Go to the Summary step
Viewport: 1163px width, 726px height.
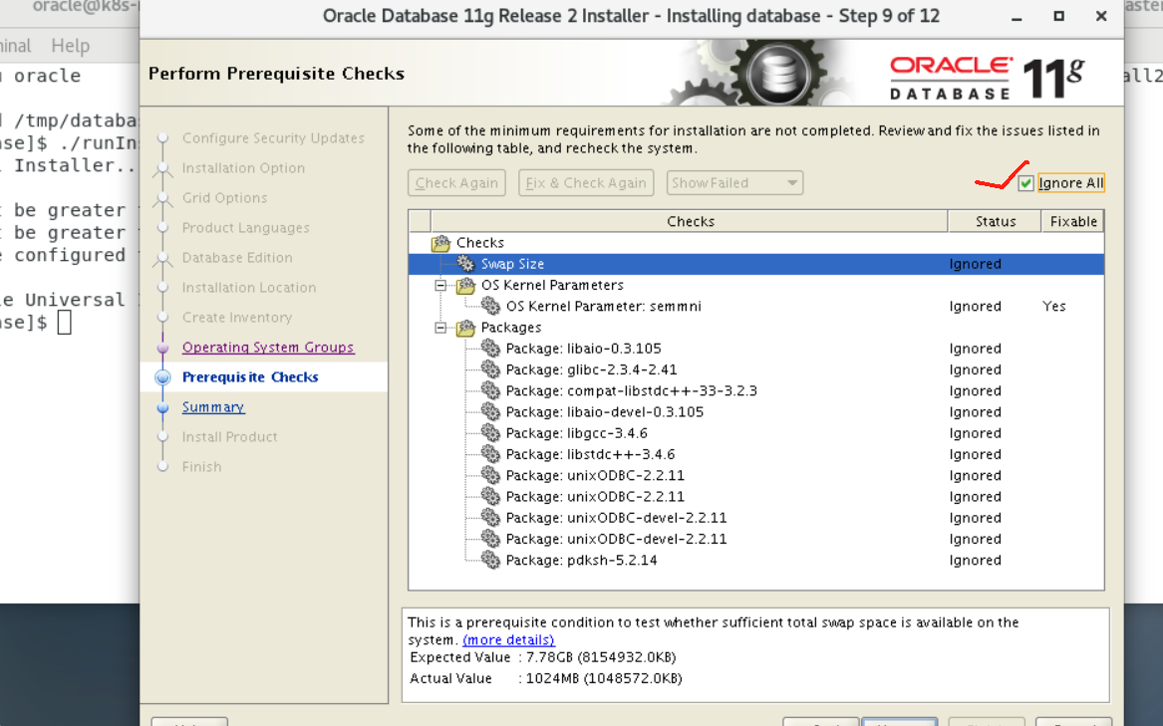(x=213, y=407)
